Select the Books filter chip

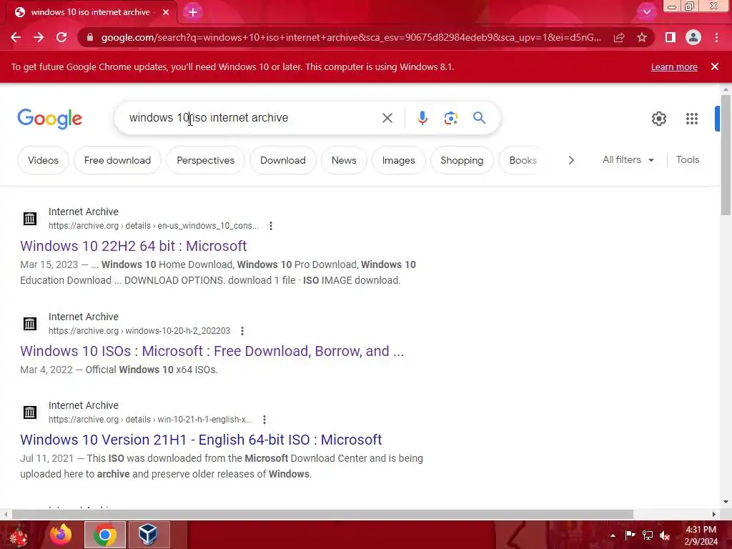[x=523, y=160]
